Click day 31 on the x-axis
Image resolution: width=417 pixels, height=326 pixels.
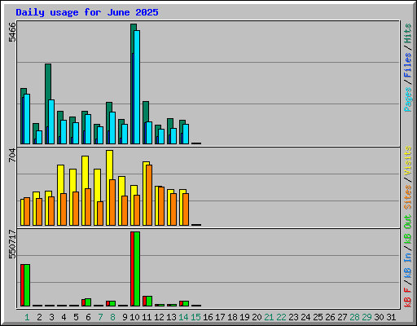pos(391,317)
